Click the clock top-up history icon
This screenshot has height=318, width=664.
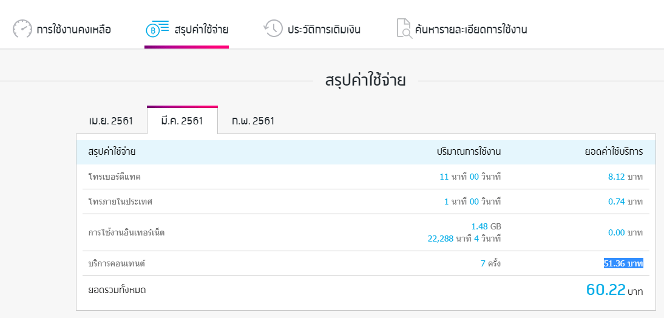(273, 29)
